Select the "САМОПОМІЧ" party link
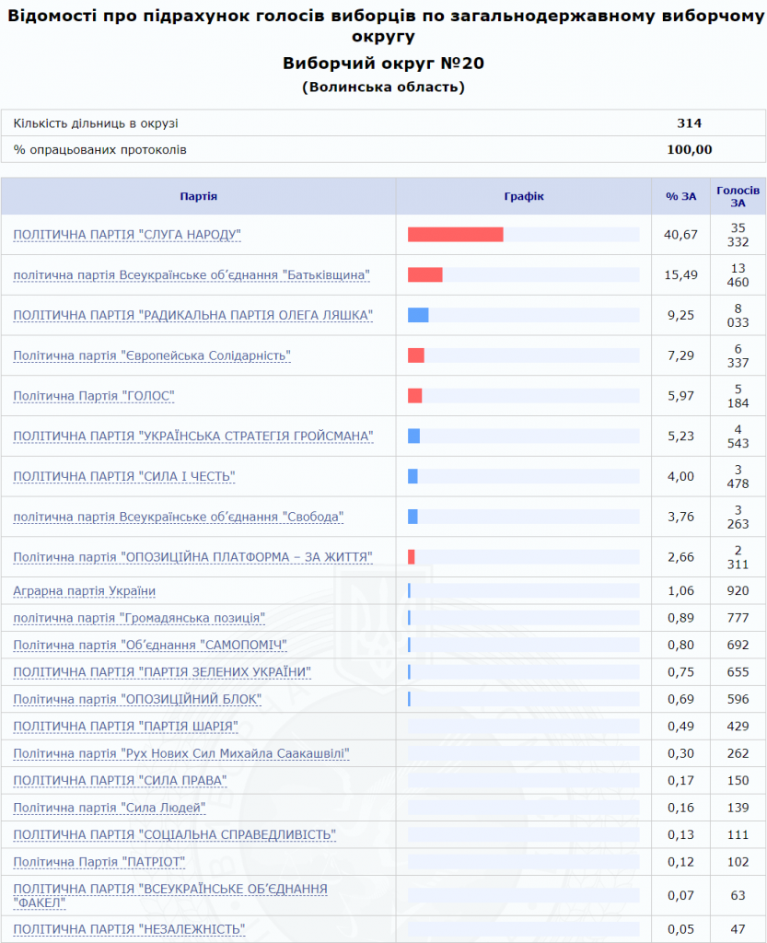The image size is (767, 943). click(150, 645)
